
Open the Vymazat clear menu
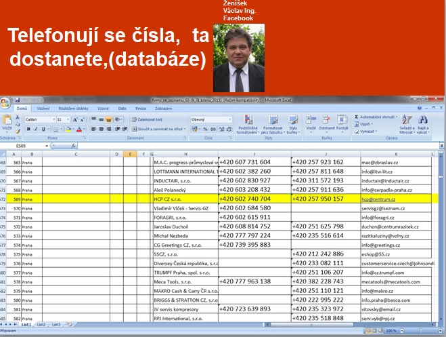point(365,132)
